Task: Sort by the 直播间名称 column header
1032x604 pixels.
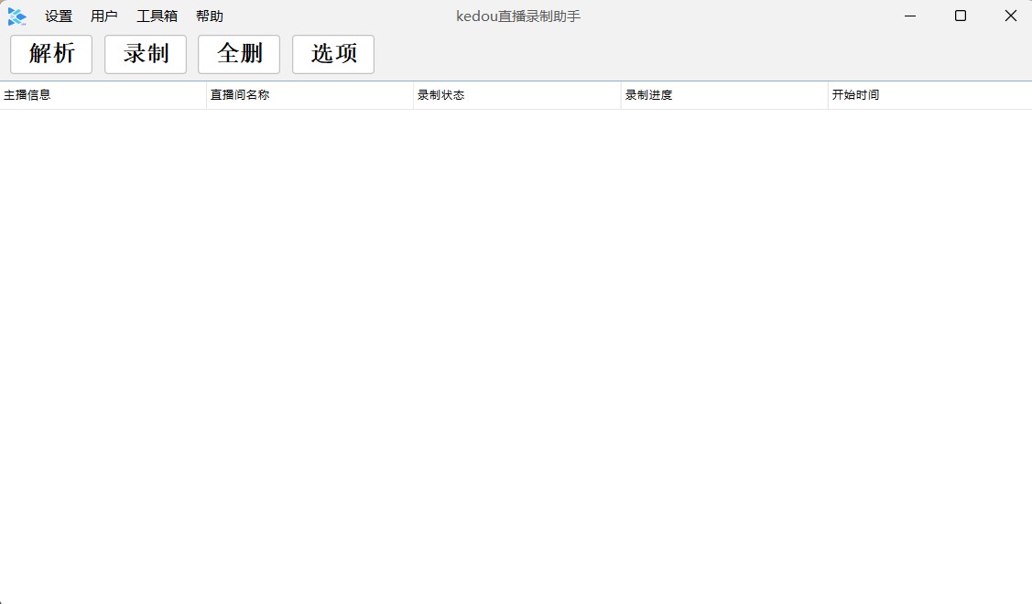Action: pos(310,95)
